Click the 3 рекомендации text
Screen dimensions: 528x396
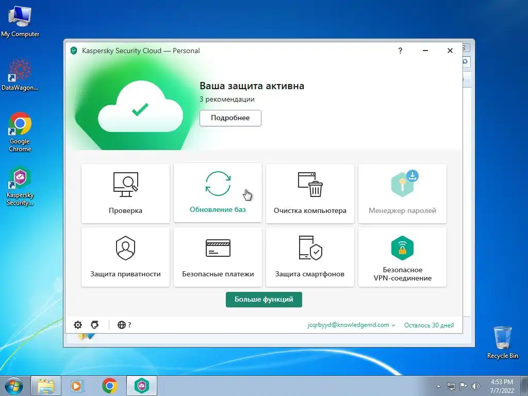[x=227, y=100]
